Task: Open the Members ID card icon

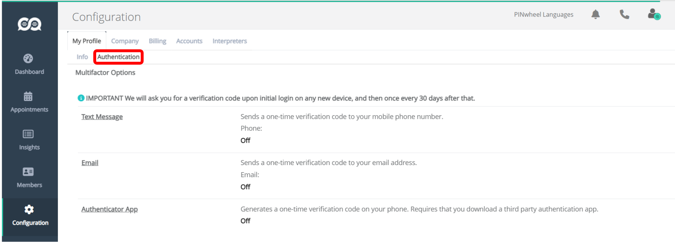Action: 28,172
